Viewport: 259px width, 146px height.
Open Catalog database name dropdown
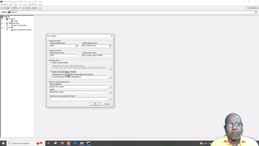coord(110,46)
